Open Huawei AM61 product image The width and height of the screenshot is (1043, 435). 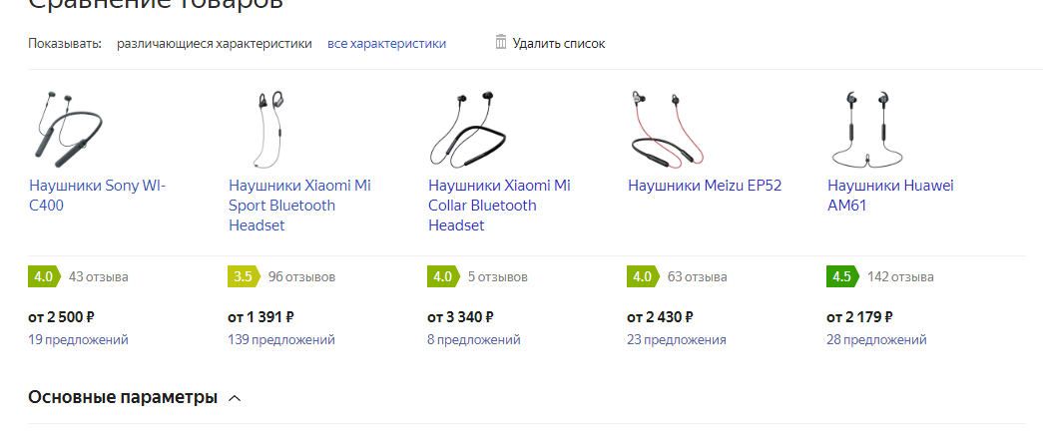point(868,130)
